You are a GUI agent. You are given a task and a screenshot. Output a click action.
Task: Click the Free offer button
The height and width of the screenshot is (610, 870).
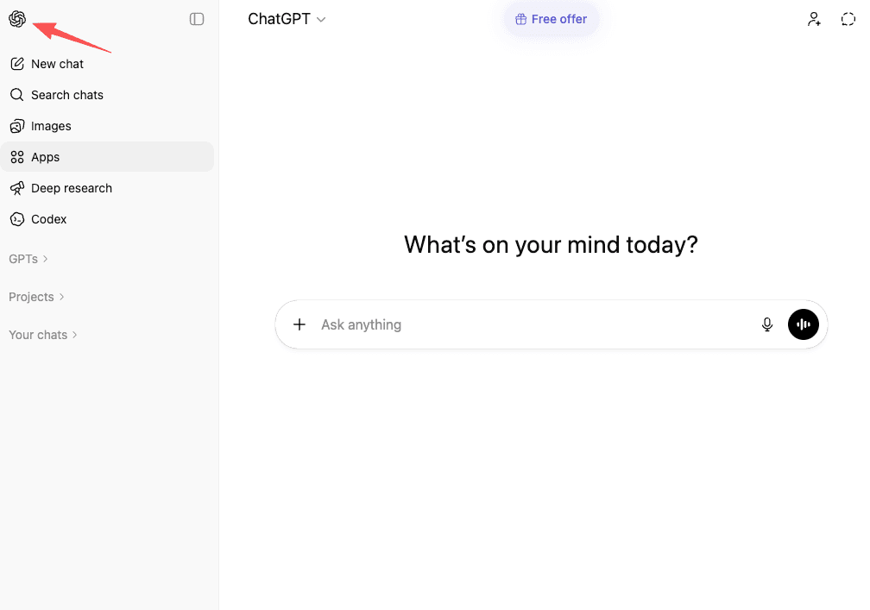coord(551,18)
